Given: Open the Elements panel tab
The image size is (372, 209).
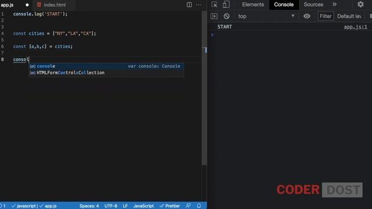Looking at the screenshot, I should point(253,5).
